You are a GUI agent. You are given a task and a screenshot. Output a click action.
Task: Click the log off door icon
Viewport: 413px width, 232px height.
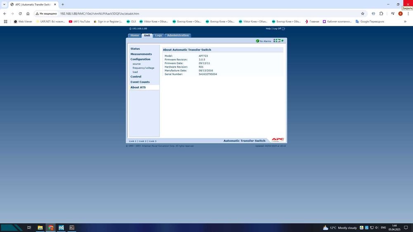tap(283, 28)
